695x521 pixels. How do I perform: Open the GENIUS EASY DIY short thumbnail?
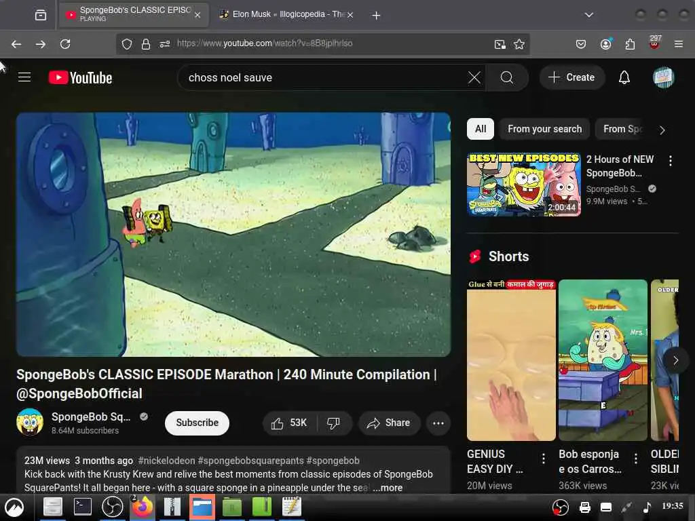click(x=511, y=360)
